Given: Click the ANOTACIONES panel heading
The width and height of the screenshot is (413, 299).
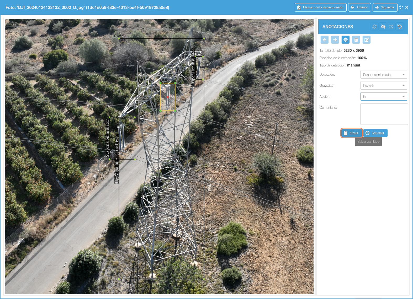Looking at the screenshot, I should (x=337, y=27).
